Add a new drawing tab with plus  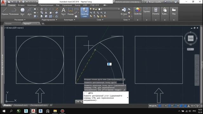click(x=43, y=23)
